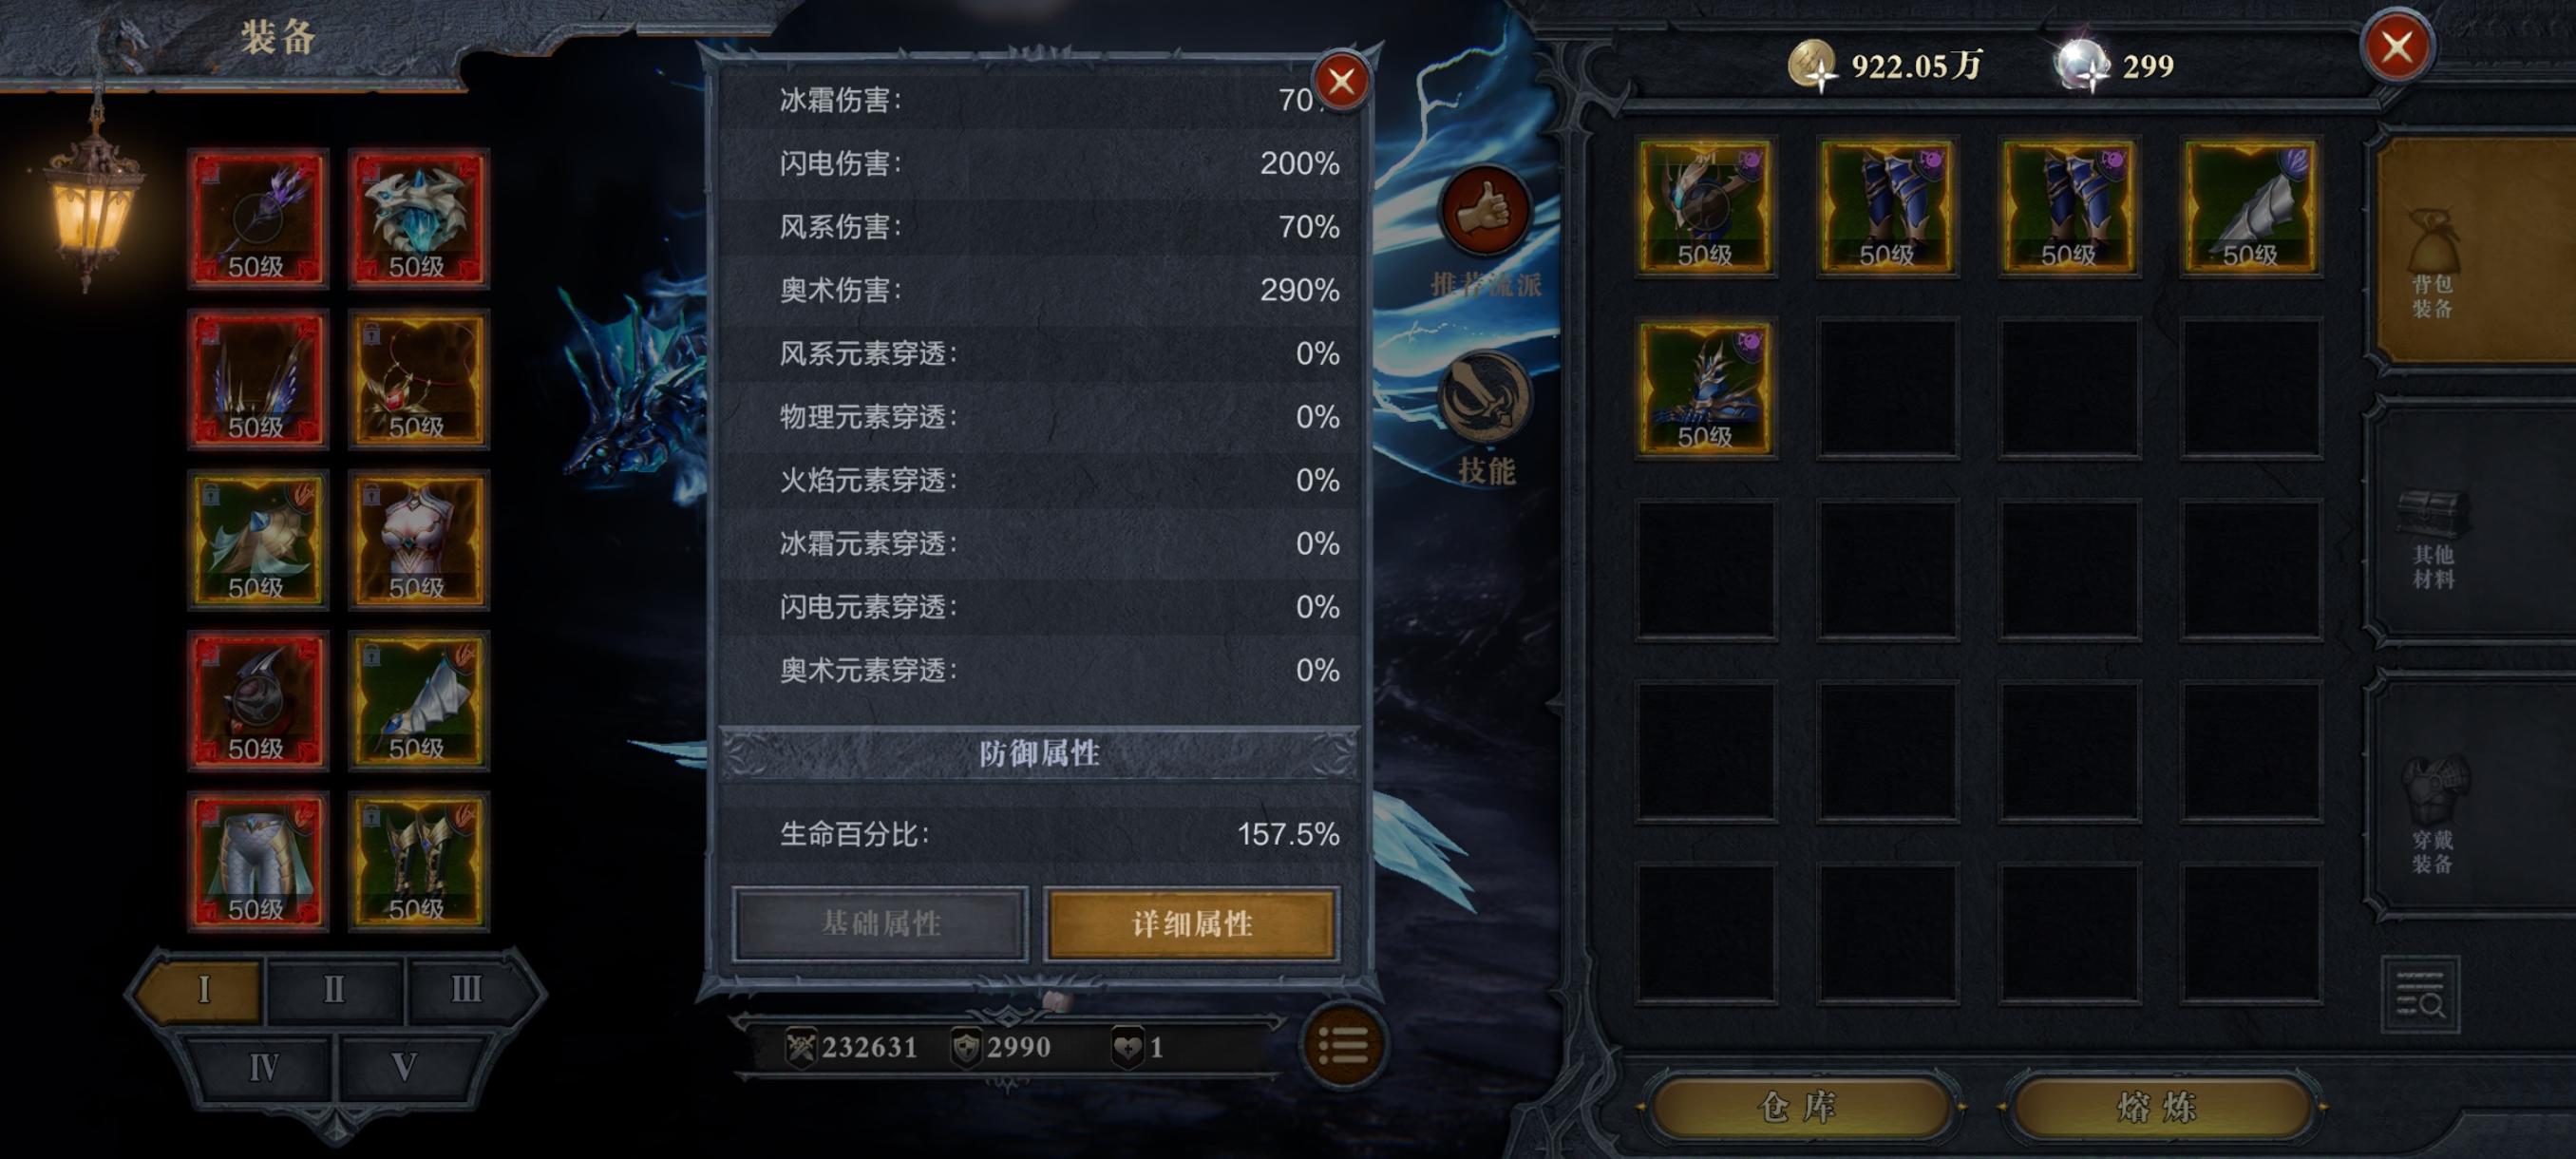Open the inventory search filter icon

tap(2420, 996)
